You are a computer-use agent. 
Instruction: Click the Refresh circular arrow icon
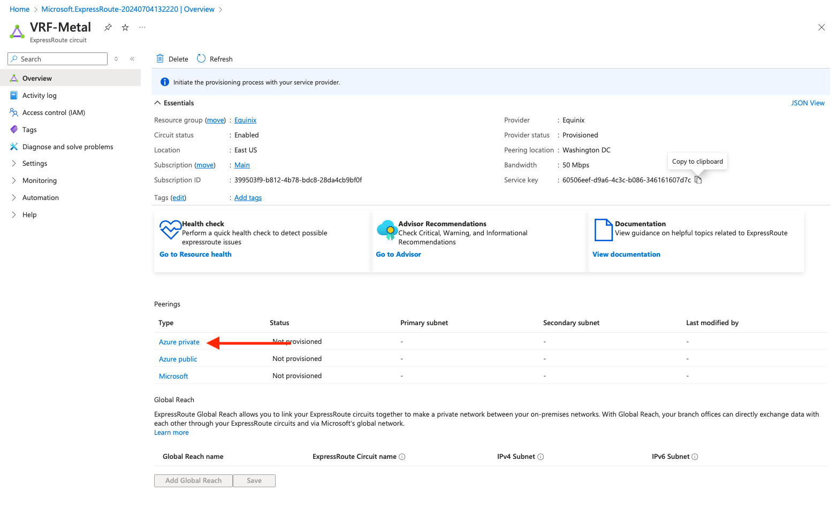tap(201, 58)
